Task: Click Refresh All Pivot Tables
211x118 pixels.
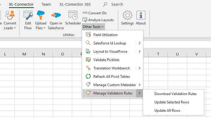Action: [113, 77]
